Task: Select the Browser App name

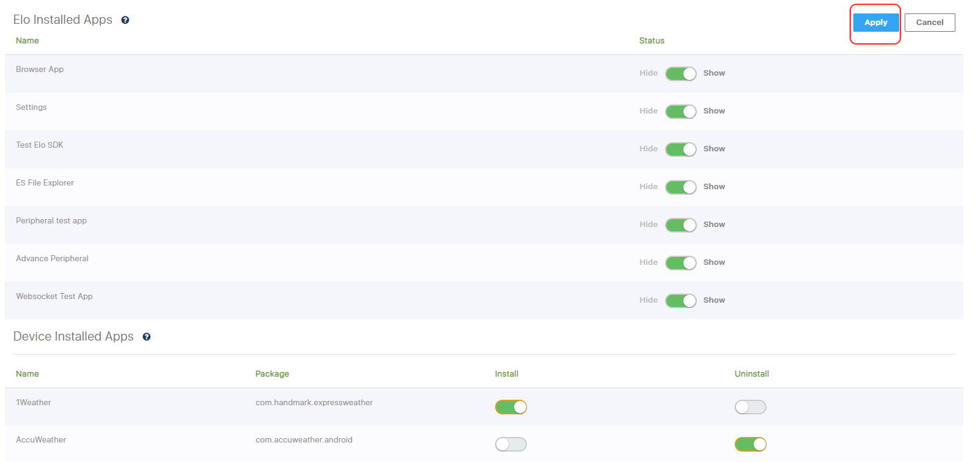Action: coord(40,70)
